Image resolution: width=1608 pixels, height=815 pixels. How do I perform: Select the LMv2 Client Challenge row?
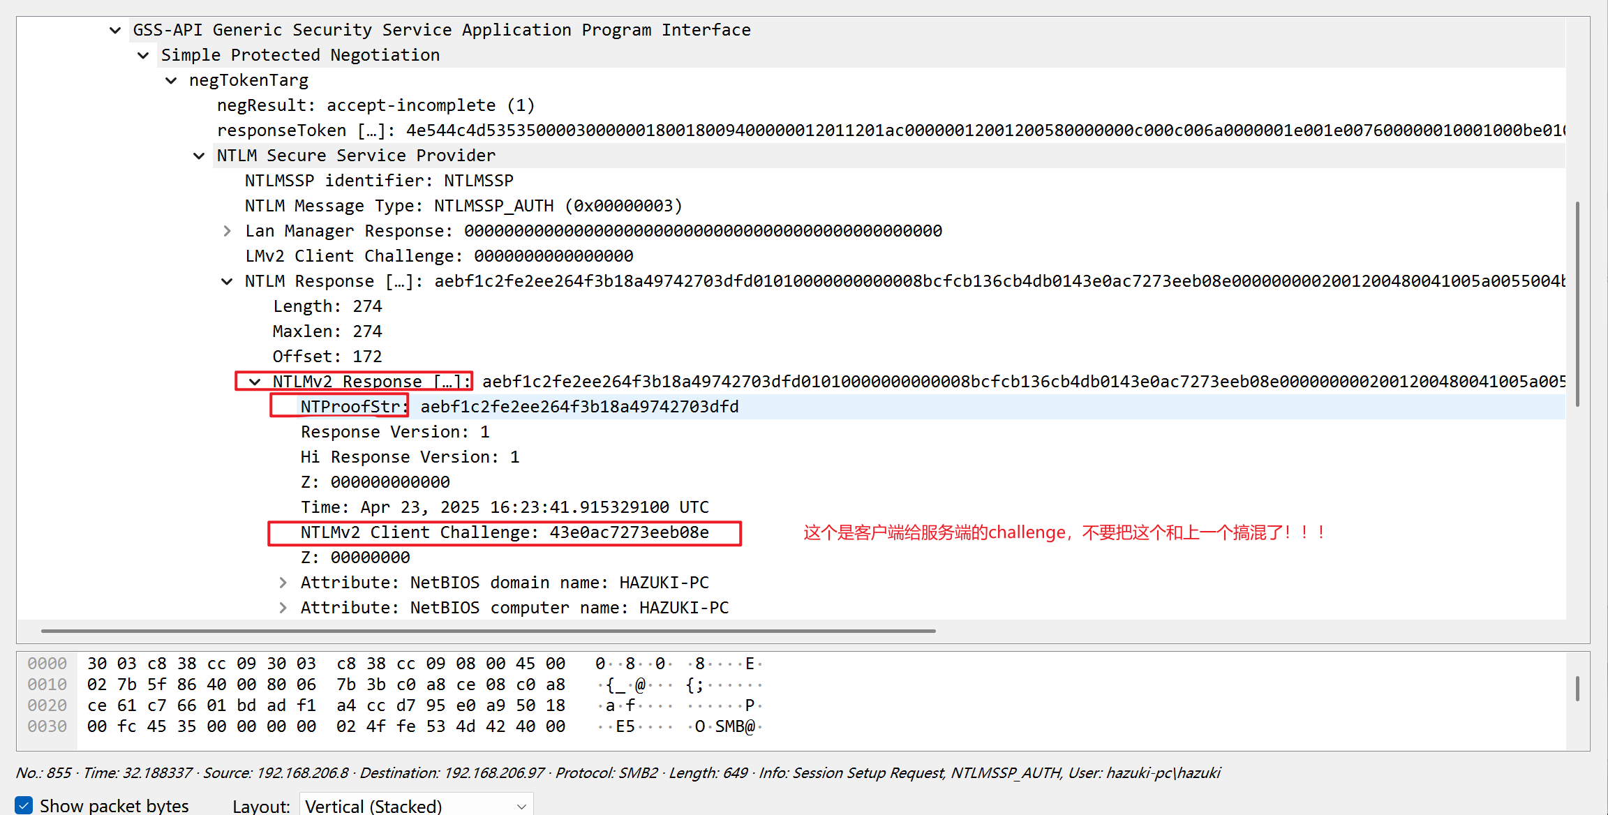coord(438,256)
